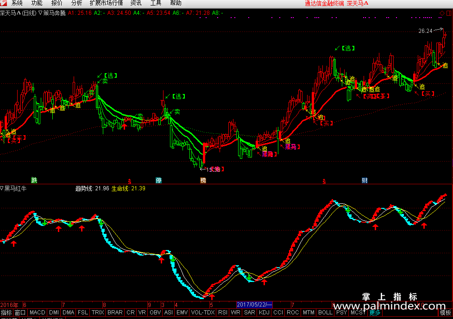
Task: Choose the ROC indicator tab
Action: [293, 313]
